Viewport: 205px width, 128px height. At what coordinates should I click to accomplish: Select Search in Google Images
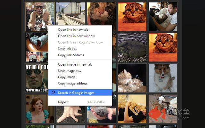[x=76, y=92]
